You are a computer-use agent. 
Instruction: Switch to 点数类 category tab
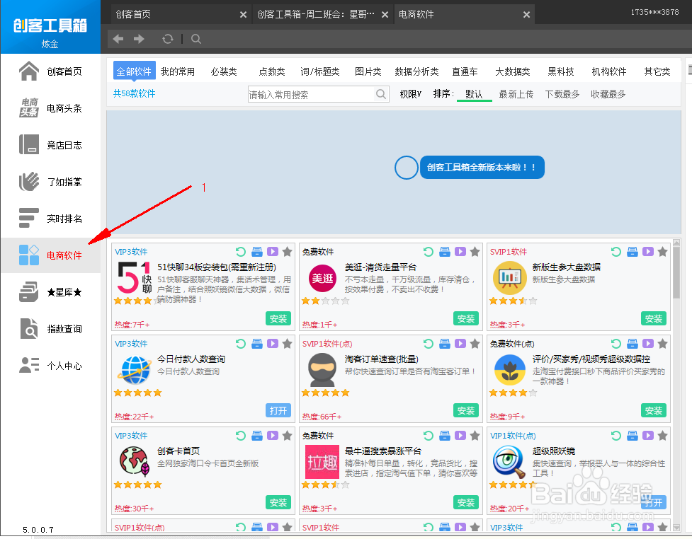[x=271, y=71]
